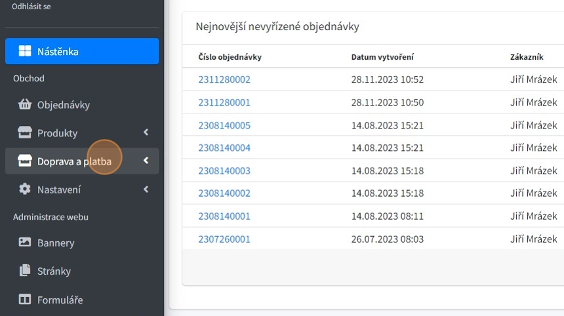This screenshot has width=564, height=316.
Task: Expand the Produkty submenu chevron
Action: [x=146, y=133]
